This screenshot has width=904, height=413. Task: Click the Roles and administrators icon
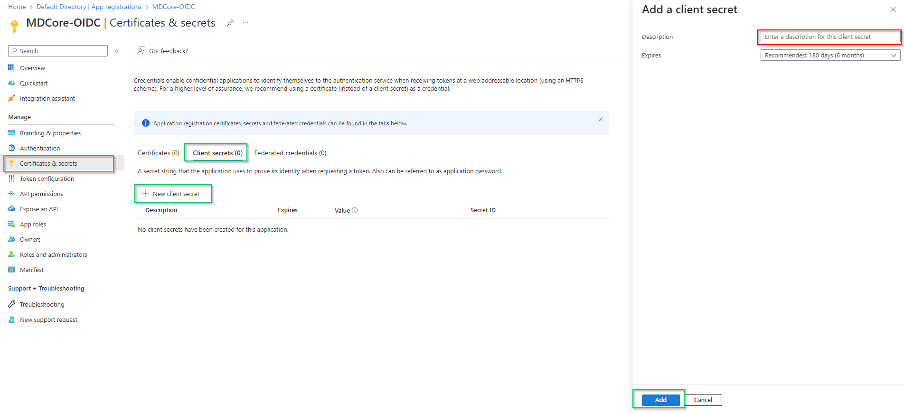pos(11,254)
